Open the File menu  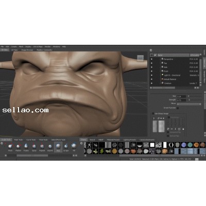click(x=2, y=47)
